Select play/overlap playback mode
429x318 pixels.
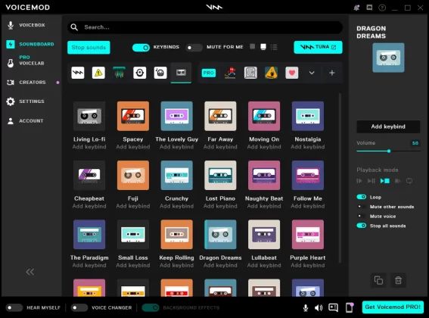tap(397, 181)
